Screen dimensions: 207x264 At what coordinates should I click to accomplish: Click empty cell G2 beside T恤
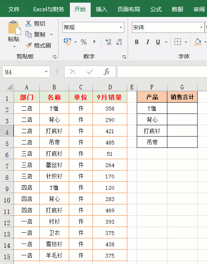[182, 108]
